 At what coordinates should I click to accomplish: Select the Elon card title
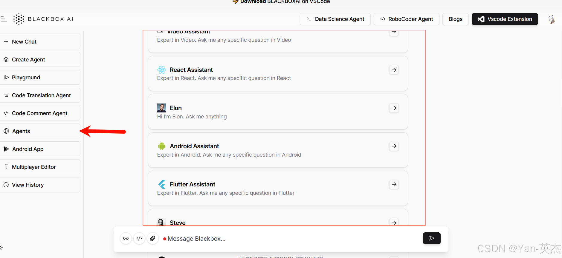point(176,108)
